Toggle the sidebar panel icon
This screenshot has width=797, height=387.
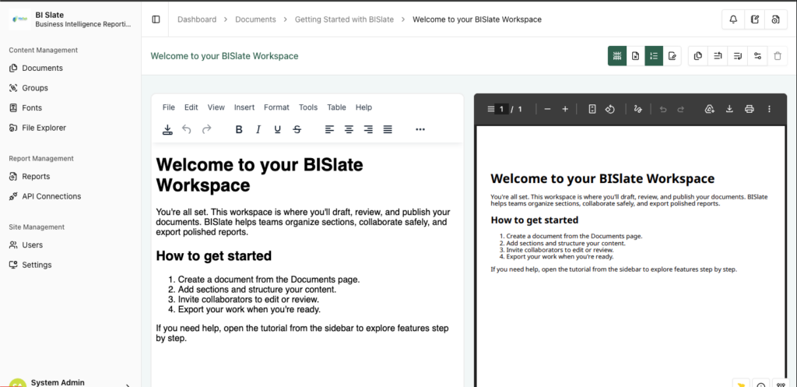(x=156, y=19)
